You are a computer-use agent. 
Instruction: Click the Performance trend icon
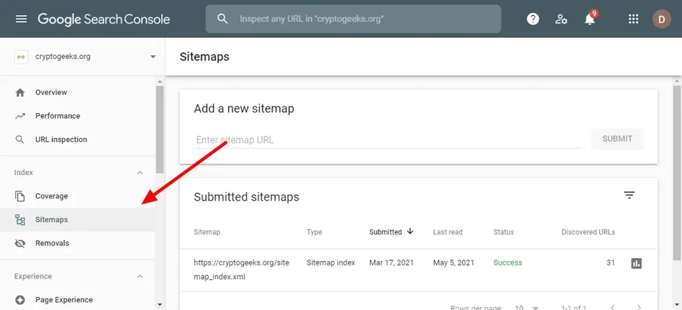click(x=20, y=116)
